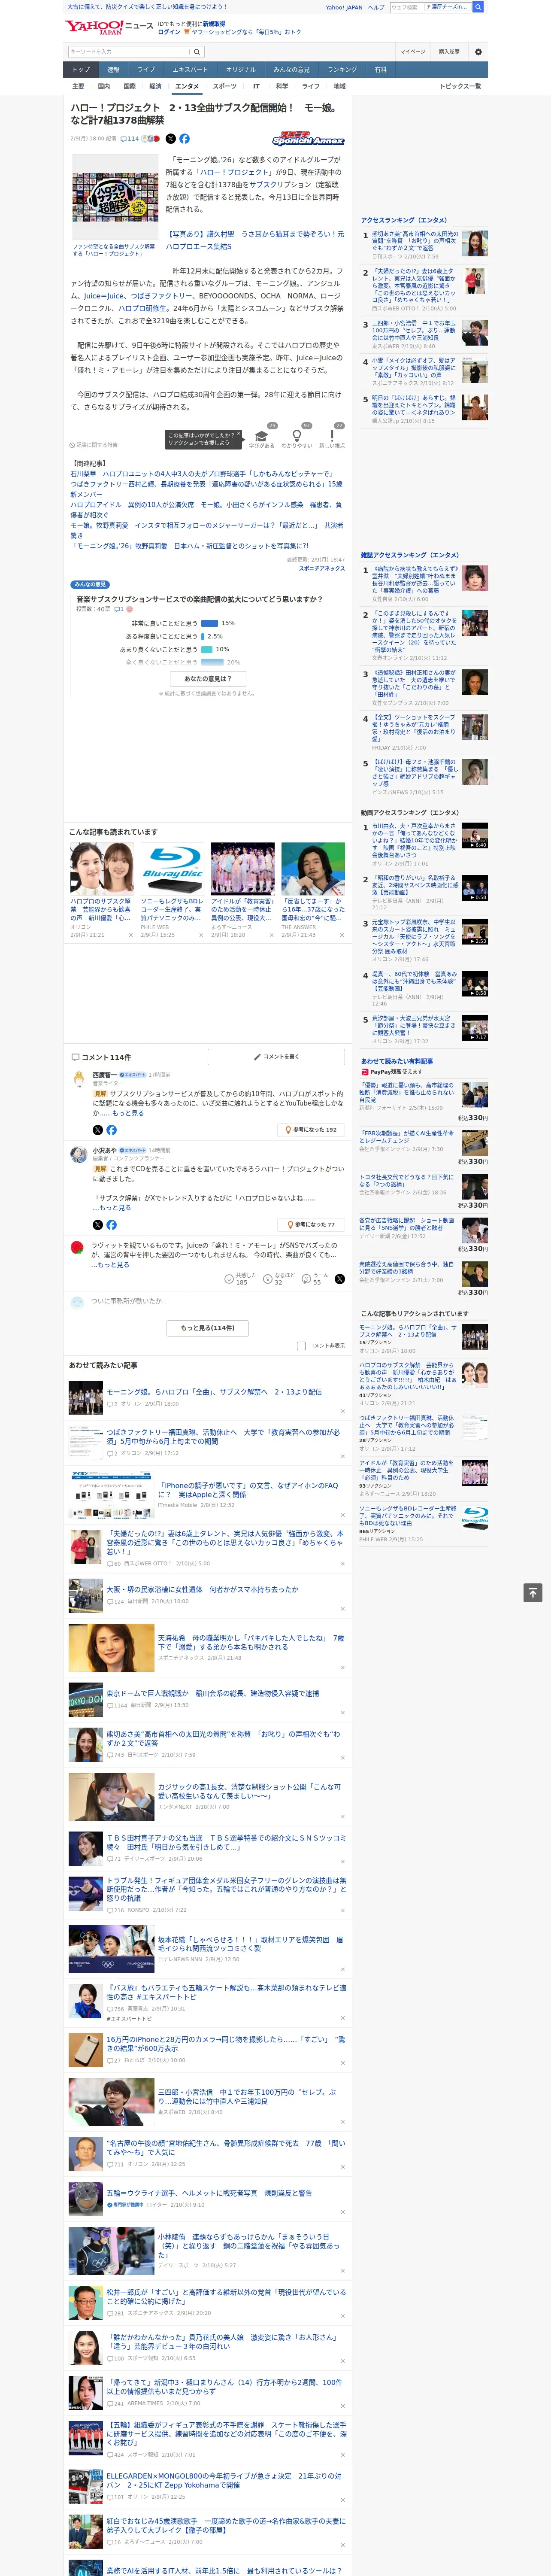
Task: Open rank 1 access ranking article thumbnail
Action: pyautogui.click(x=475, y=243)
